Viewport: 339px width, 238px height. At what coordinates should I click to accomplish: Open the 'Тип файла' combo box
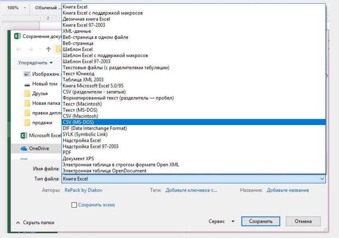point(194,179)
